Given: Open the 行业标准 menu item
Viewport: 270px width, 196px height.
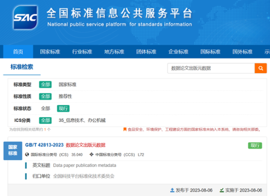Looking at the screenshot, I should pyautogui.click(x=82, y=52).
